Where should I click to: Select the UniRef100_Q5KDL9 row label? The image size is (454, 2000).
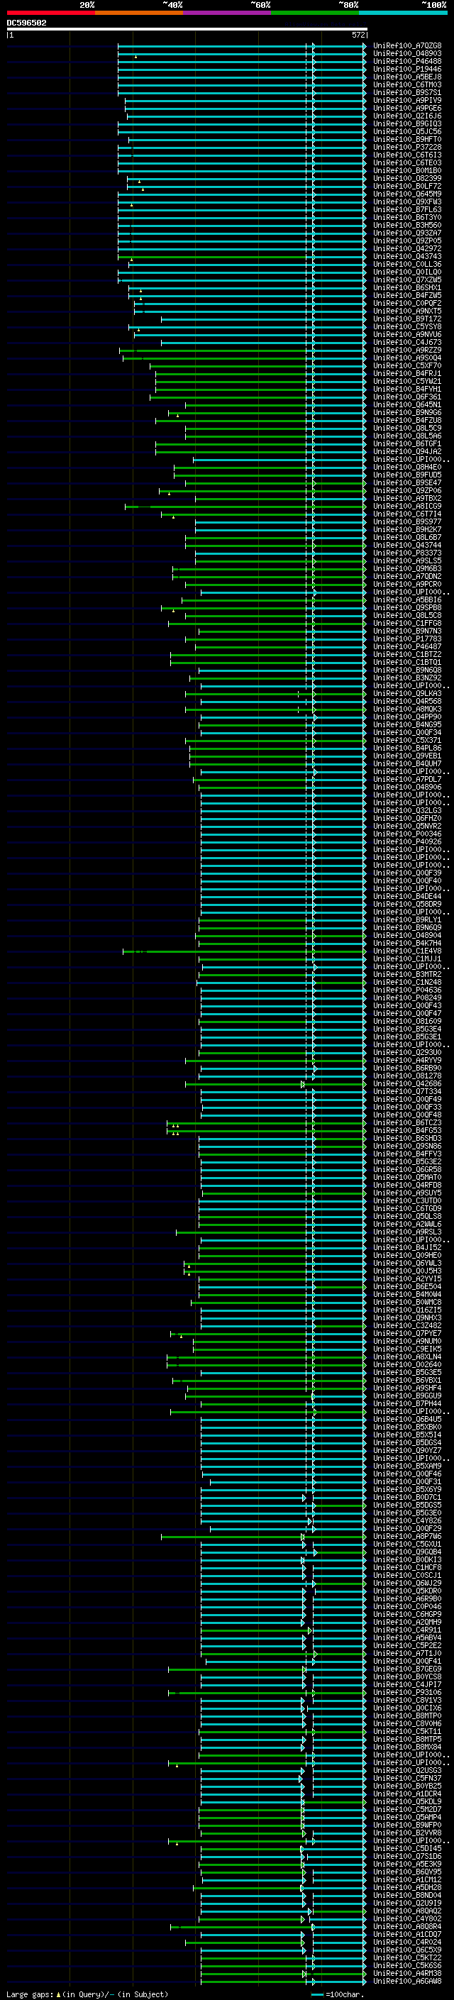point(407,1802)
